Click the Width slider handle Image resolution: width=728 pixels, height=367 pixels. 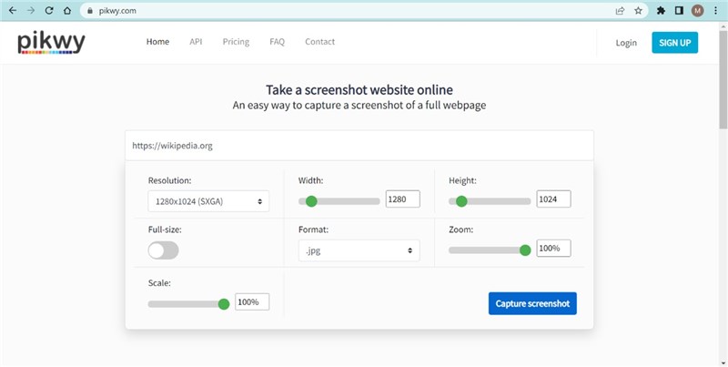click(311, 201)
